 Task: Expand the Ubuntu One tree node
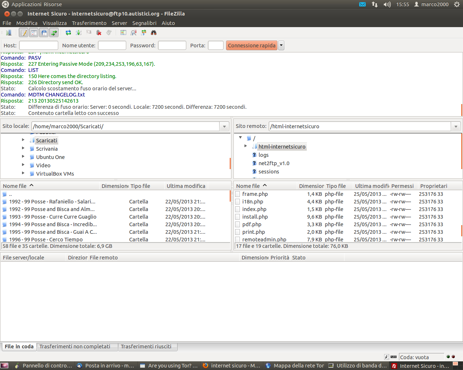click(23, 156)
